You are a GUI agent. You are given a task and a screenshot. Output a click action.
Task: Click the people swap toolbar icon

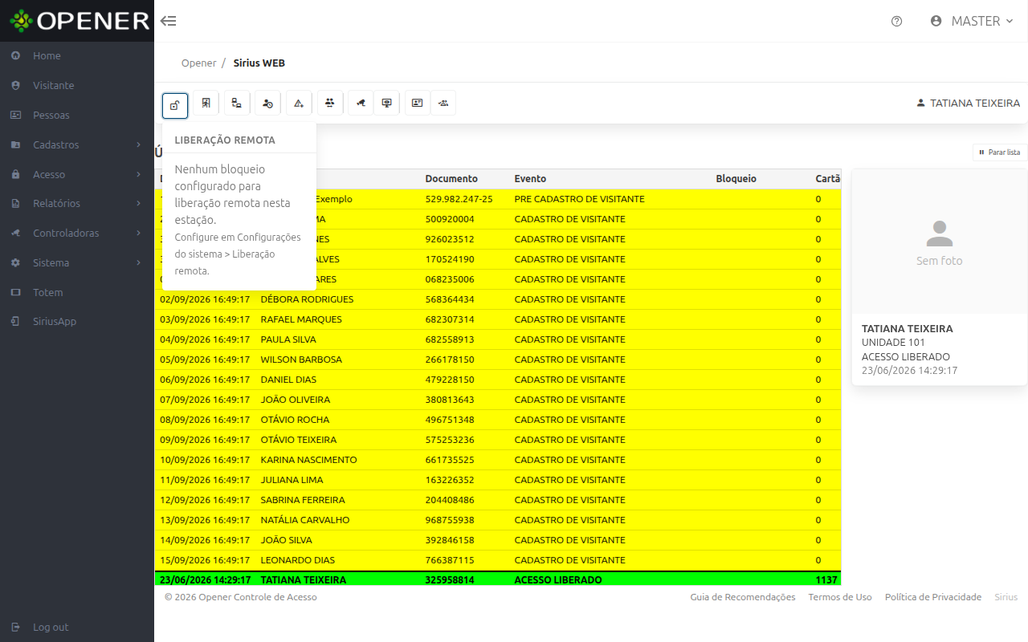coord(330,103)
